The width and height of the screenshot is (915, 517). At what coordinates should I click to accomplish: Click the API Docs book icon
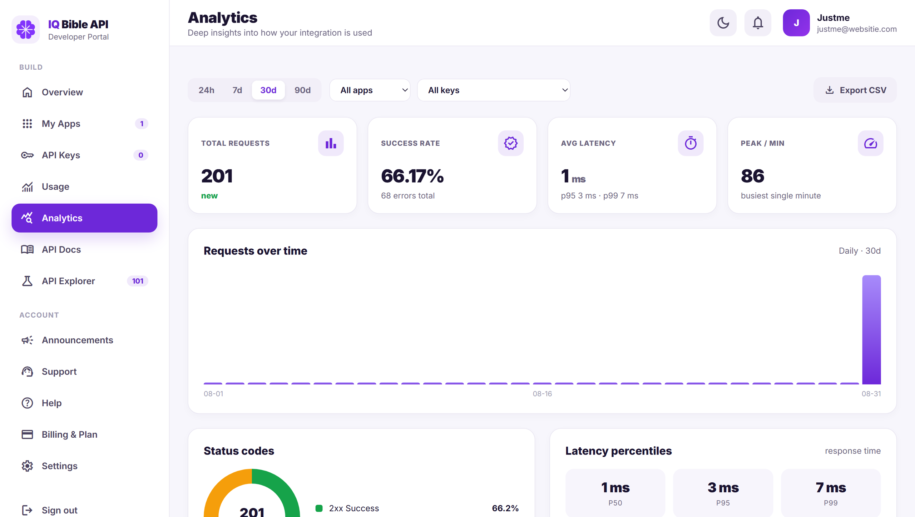27,249
